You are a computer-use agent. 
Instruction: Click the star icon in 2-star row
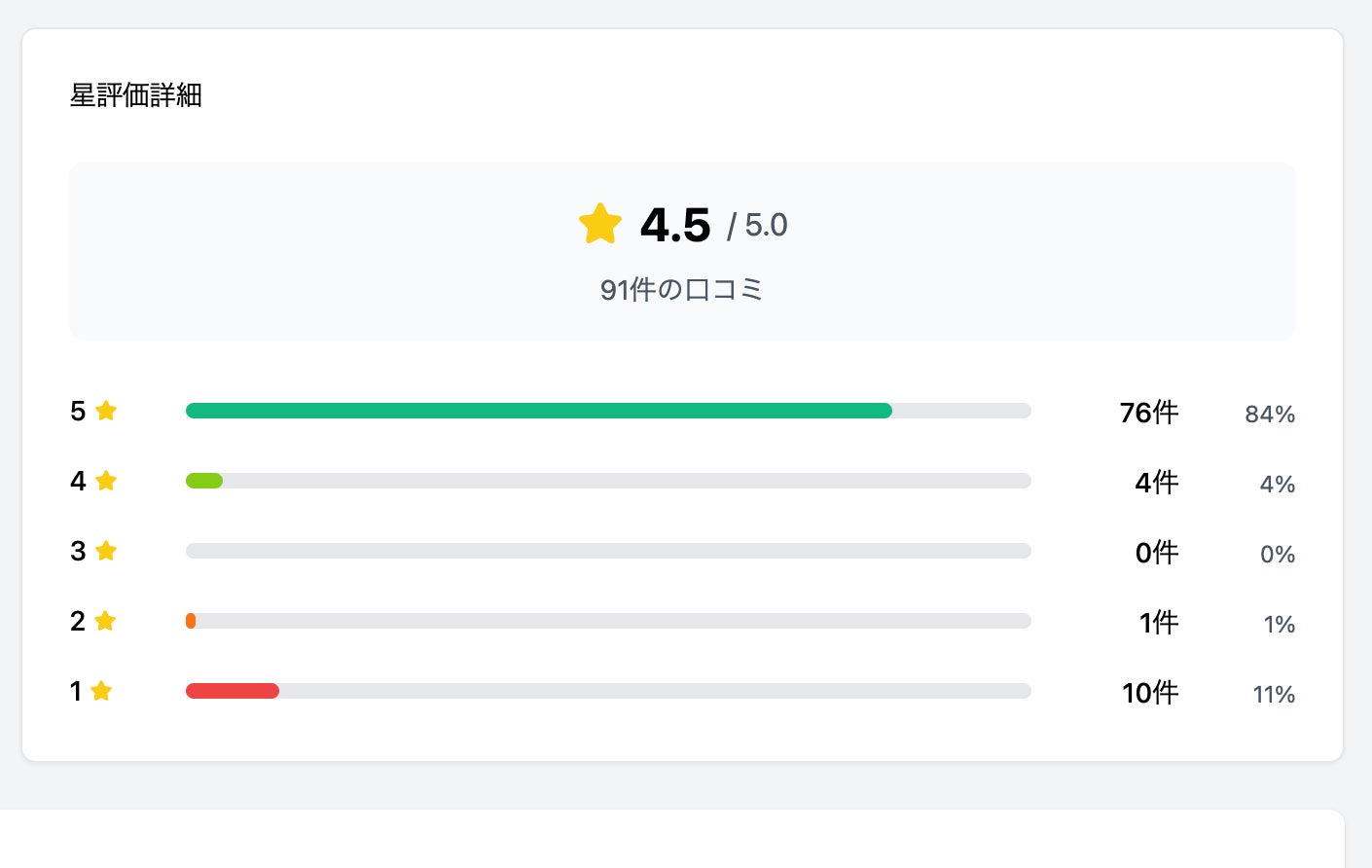105,621
